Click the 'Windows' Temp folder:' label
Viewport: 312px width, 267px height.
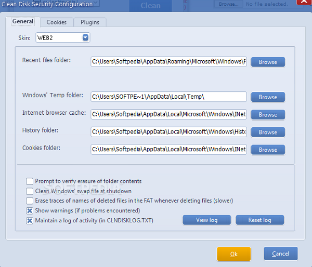pyautogui.click(x=53, y=95)
